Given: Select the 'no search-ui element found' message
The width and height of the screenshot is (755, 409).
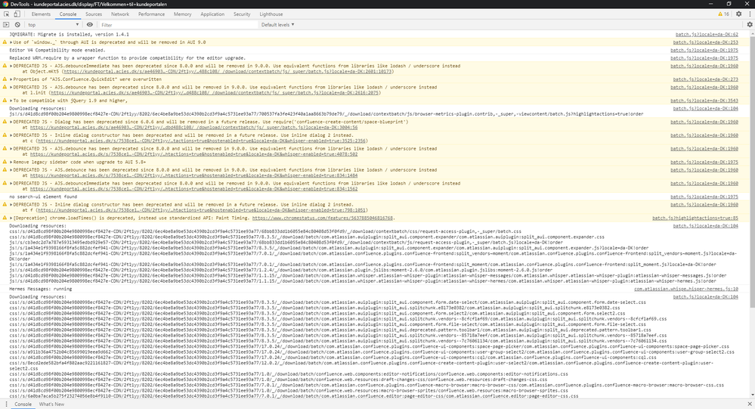Looking at the screenshot, I should click(43, 197).
